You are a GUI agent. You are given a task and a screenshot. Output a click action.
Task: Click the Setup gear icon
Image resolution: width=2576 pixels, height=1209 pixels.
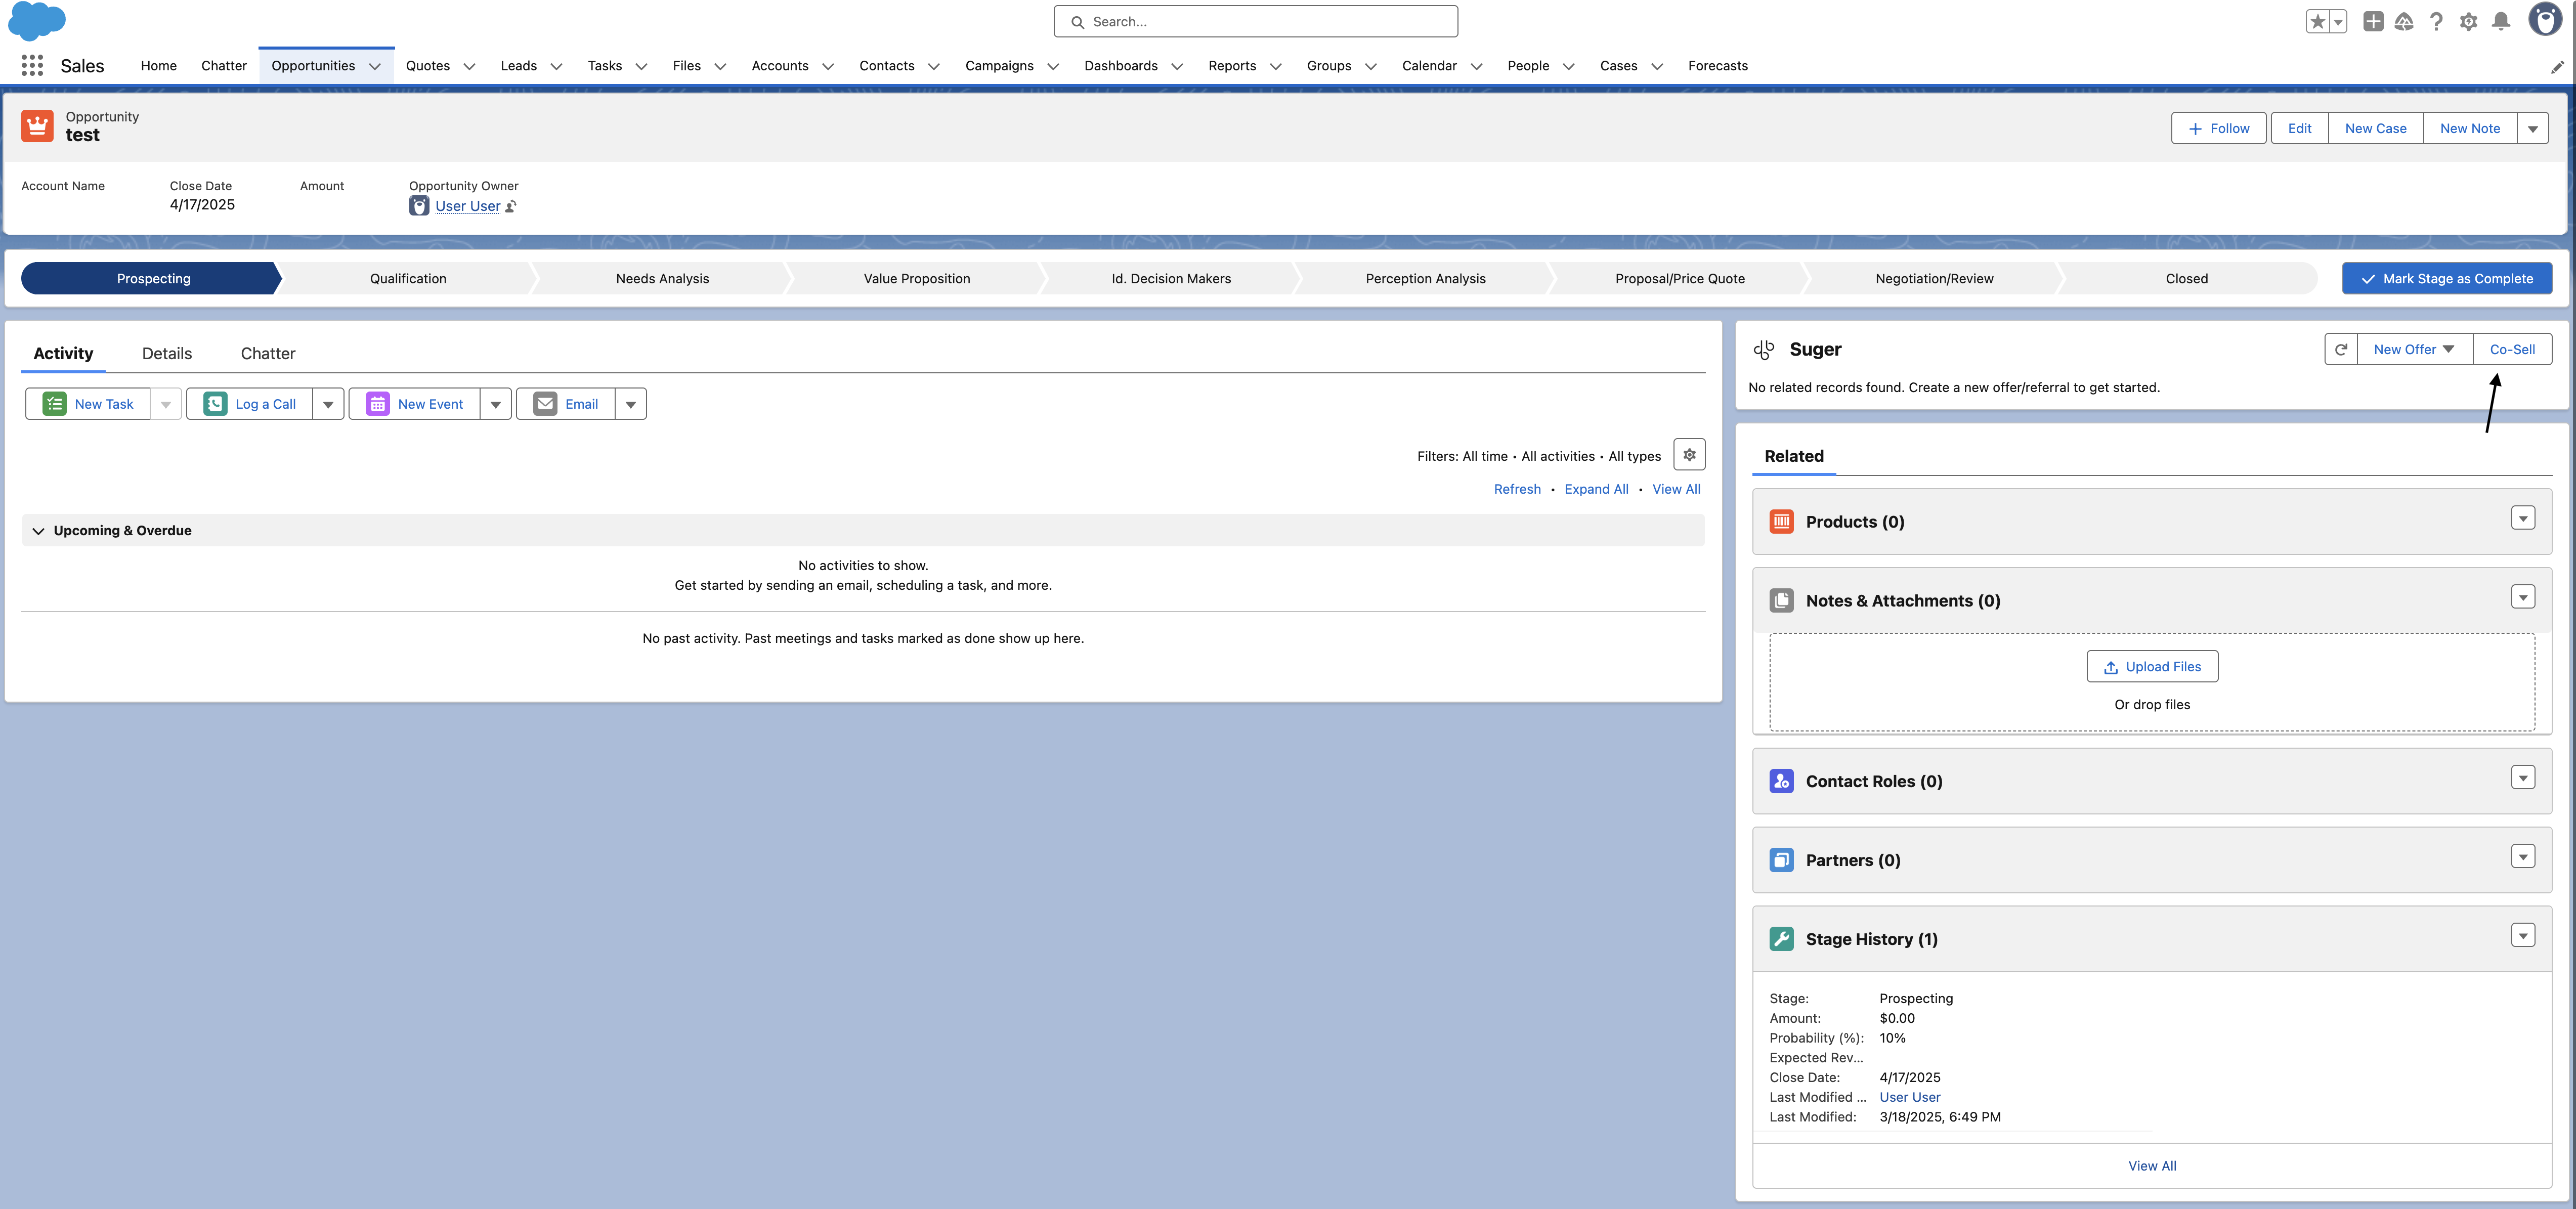[x=2468, y=21]
